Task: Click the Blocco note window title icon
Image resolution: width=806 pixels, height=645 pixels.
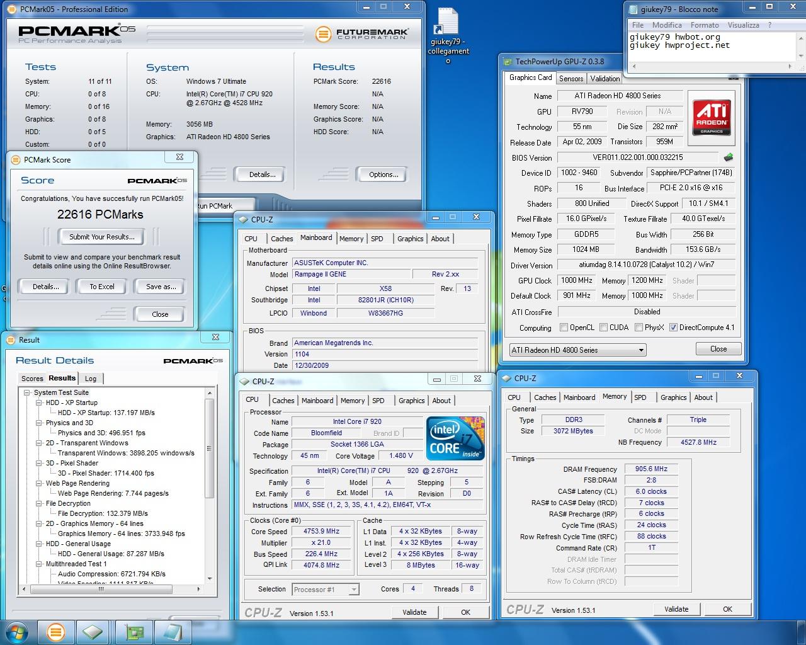Action: coord(632,9)
